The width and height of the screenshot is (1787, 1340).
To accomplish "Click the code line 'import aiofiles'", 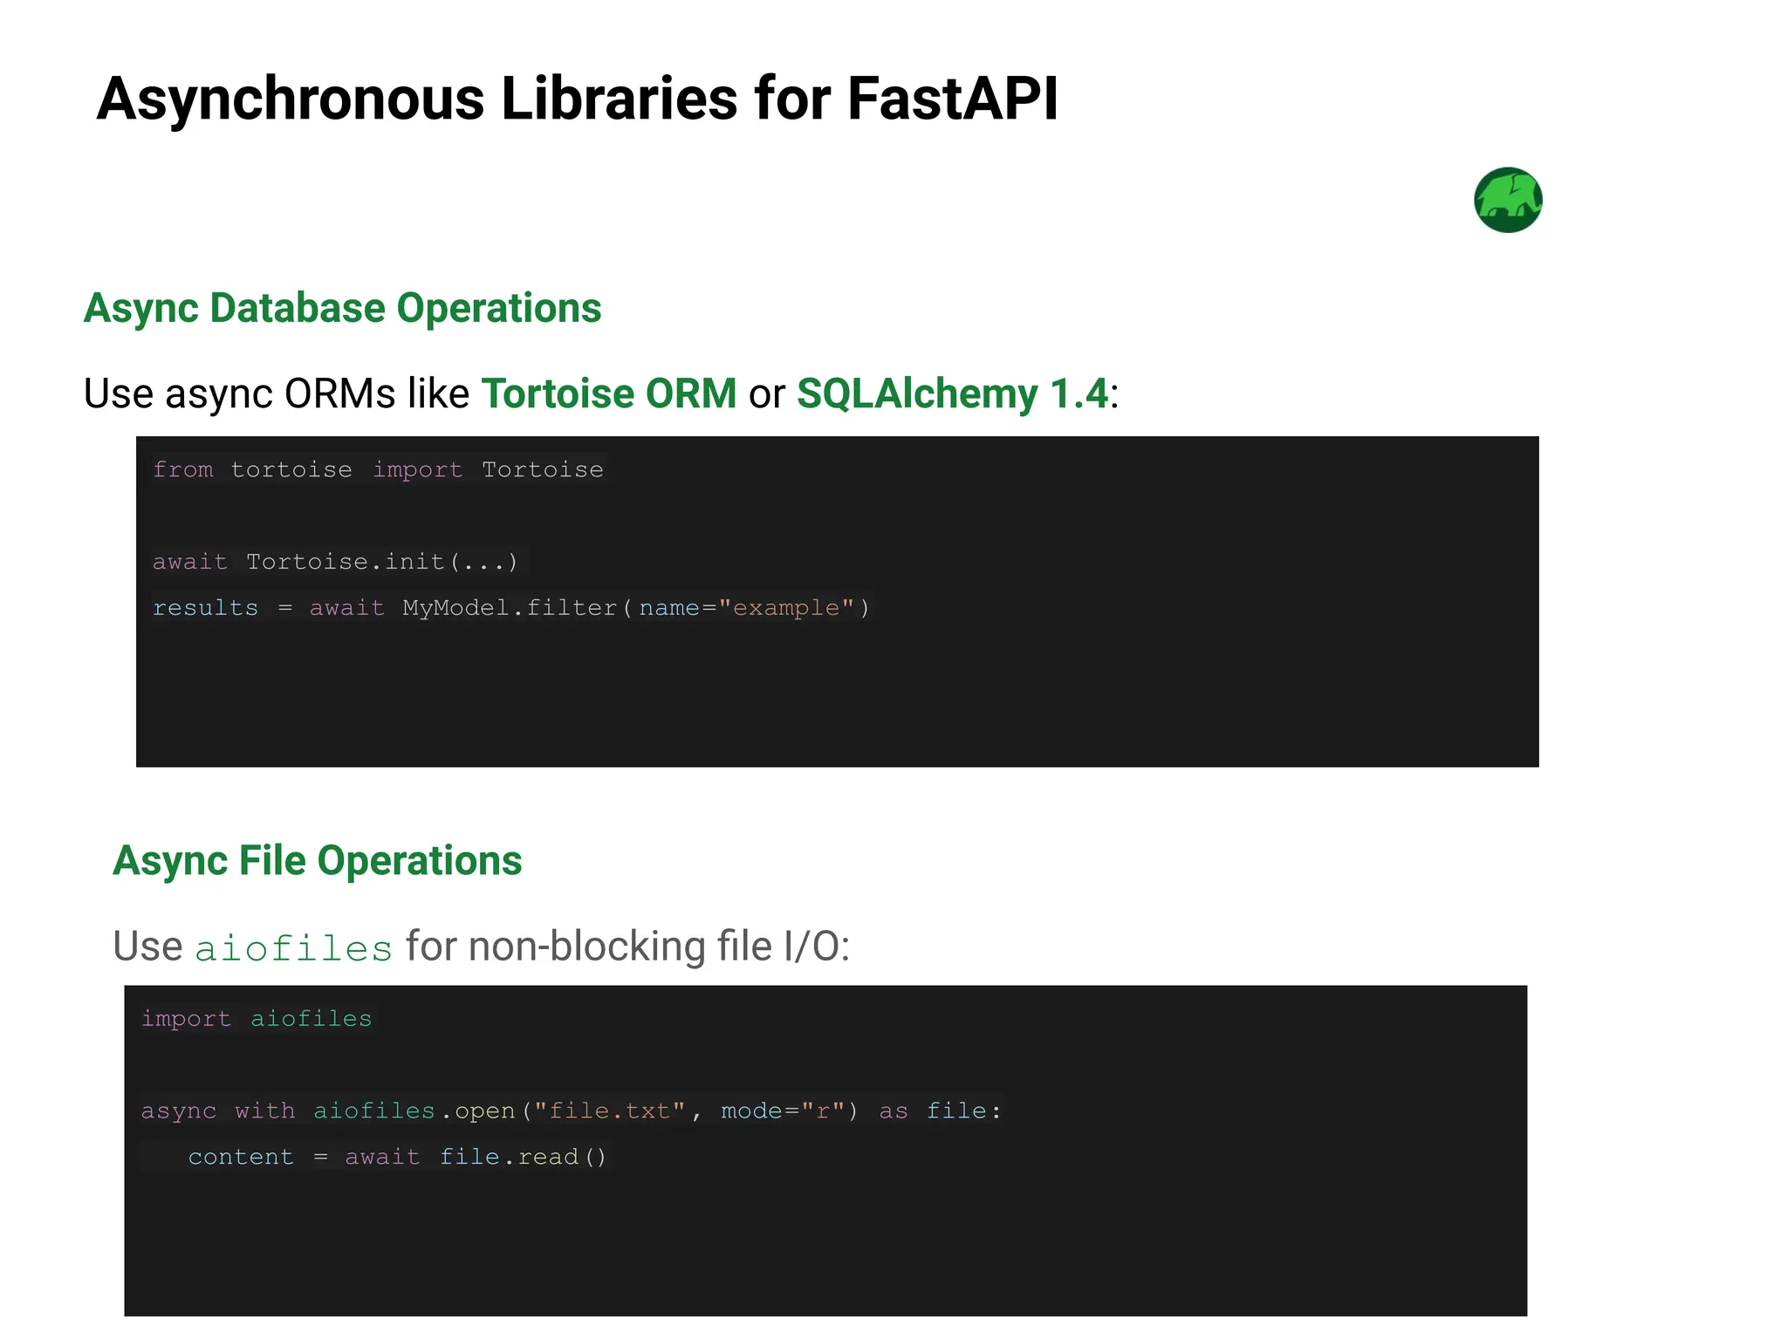I will click(x=257, y=1019).
